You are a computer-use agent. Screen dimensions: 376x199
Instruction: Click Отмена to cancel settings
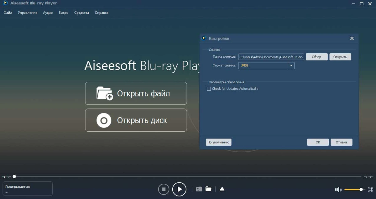tap(341, 142)
